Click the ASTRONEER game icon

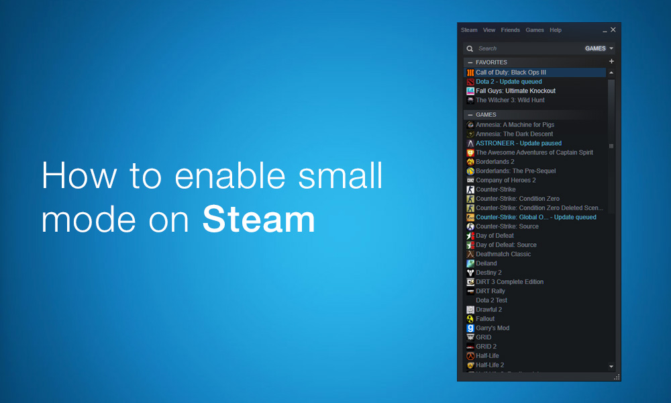coord(470,144)
